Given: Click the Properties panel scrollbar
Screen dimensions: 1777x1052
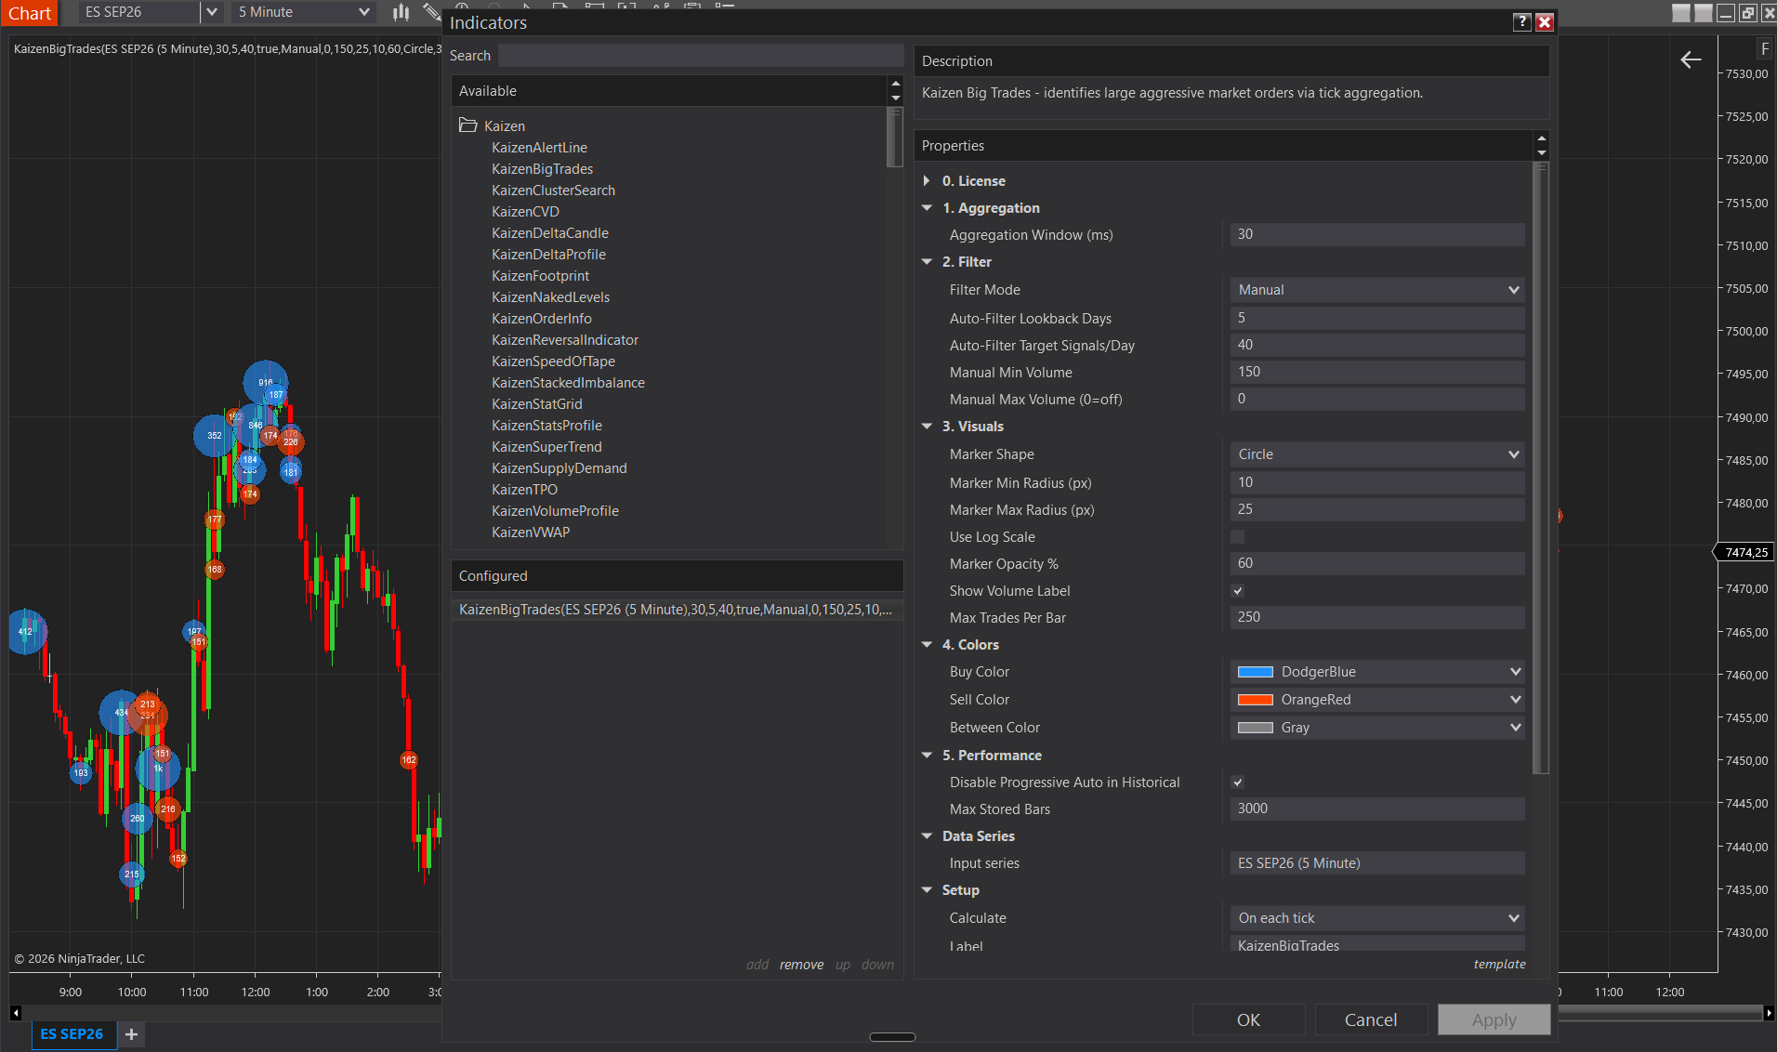Looking at the screenshot, I should [x=1542, y=468].
